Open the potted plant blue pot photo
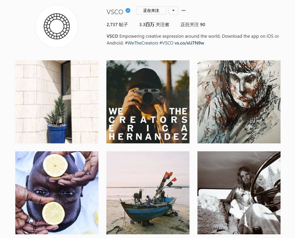This screenshot has width=295, height=238. (x=57, y=102)
